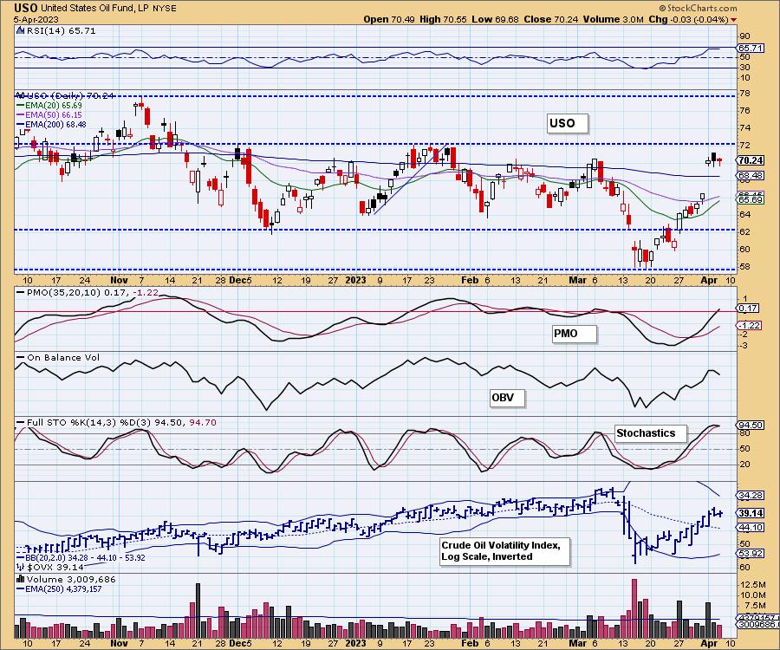Click the 44.10 middle band tag on right axis
The width and height of the screenshot is (780, 650).
[x=751, y=528]
